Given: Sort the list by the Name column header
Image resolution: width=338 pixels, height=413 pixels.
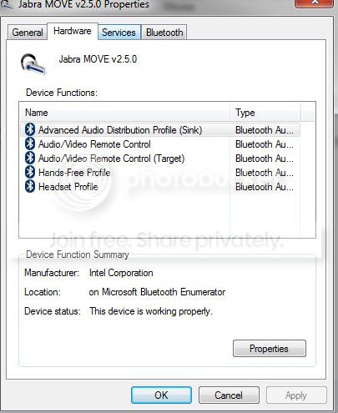Looking at the screenshot, I should tap(124, 113).
